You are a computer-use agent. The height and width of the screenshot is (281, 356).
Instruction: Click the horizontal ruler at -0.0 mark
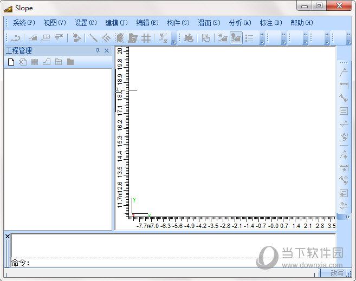(273, 226)
